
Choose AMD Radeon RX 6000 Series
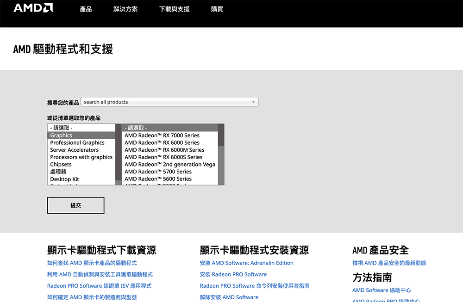[x=170, y=143]
